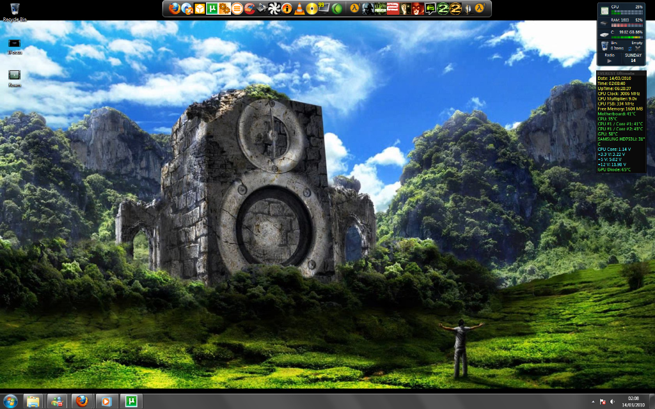Switch to Firefox on the taskbar

82,401
